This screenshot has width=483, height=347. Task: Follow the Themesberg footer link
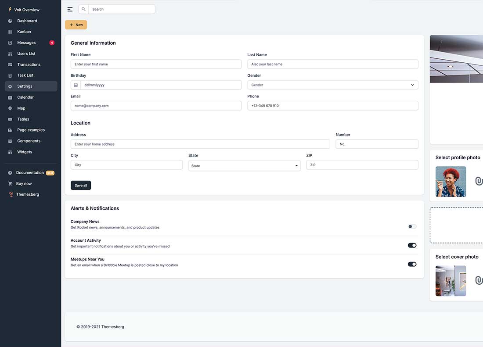112,326
